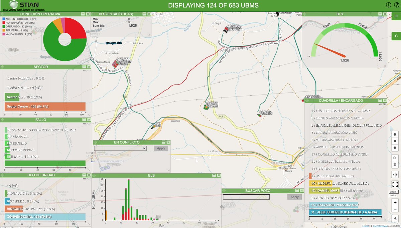Toggle abc|123 sort in TIPO DE UNIDAD panel
The width and height of the screenshot is (401, 228).
pyautogui.click(x=87, y=179)
